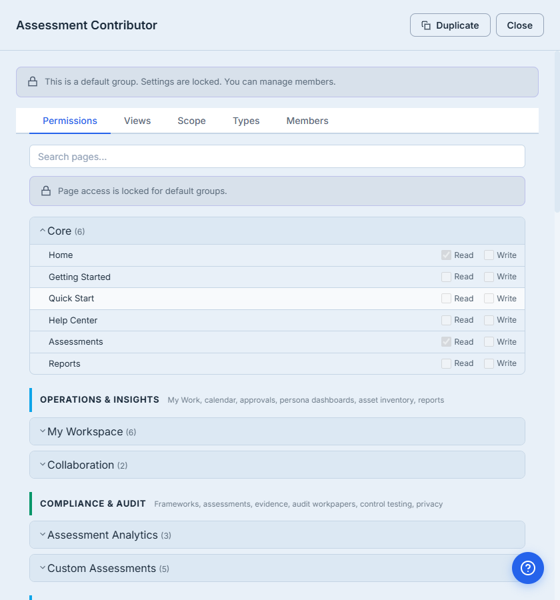
Task: Open the Scope tab
Action: click(x=192, y=121)
